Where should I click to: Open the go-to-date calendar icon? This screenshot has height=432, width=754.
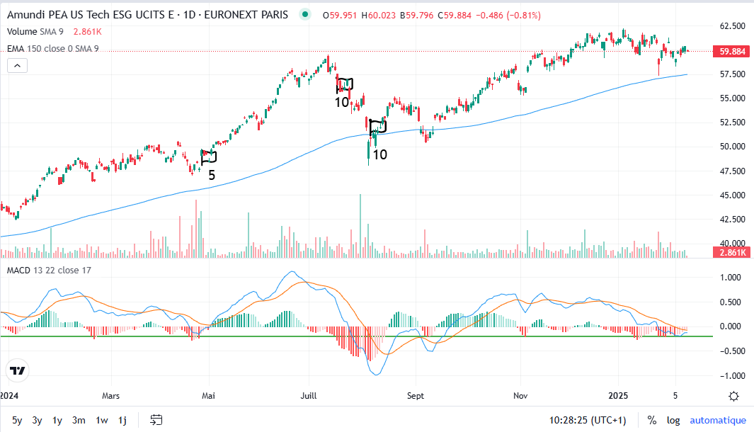pos(156,420)
